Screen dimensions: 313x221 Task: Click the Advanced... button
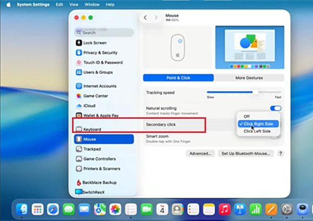click(x=200, y=153)
